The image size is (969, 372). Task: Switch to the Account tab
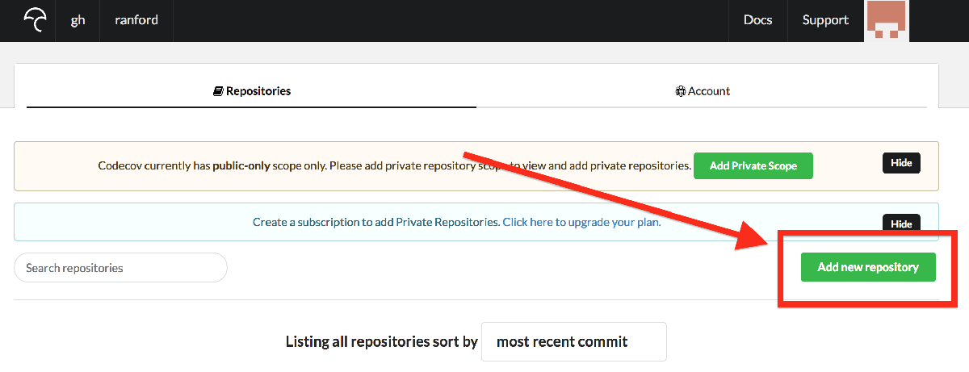(x=703, y=91)
